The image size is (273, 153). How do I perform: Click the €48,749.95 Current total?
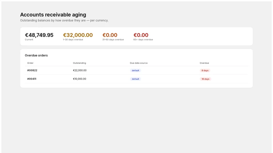[39, 35]
